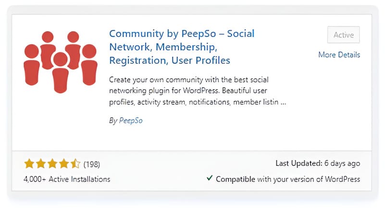
Task: Click the Last Updated 6 days ago text
Action: point(318,163)
